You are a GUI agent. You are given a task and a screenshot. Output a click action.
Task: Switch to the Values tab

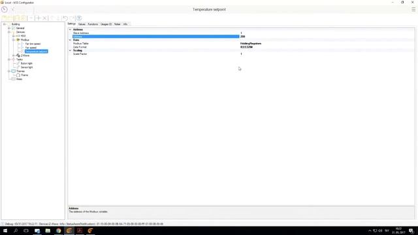click(x=82, y=24)
